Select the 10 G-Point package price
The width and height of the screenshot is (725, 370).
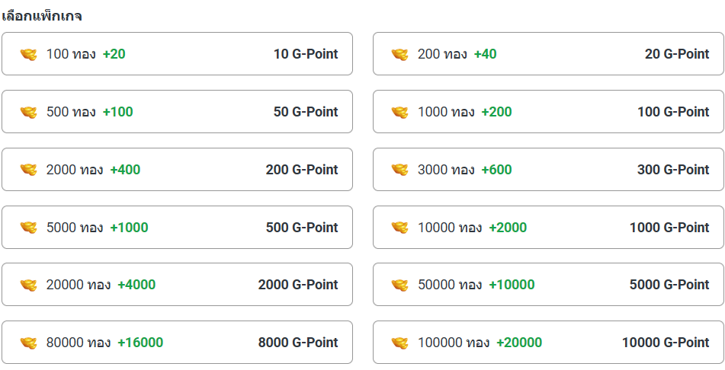tap(306, 54)
